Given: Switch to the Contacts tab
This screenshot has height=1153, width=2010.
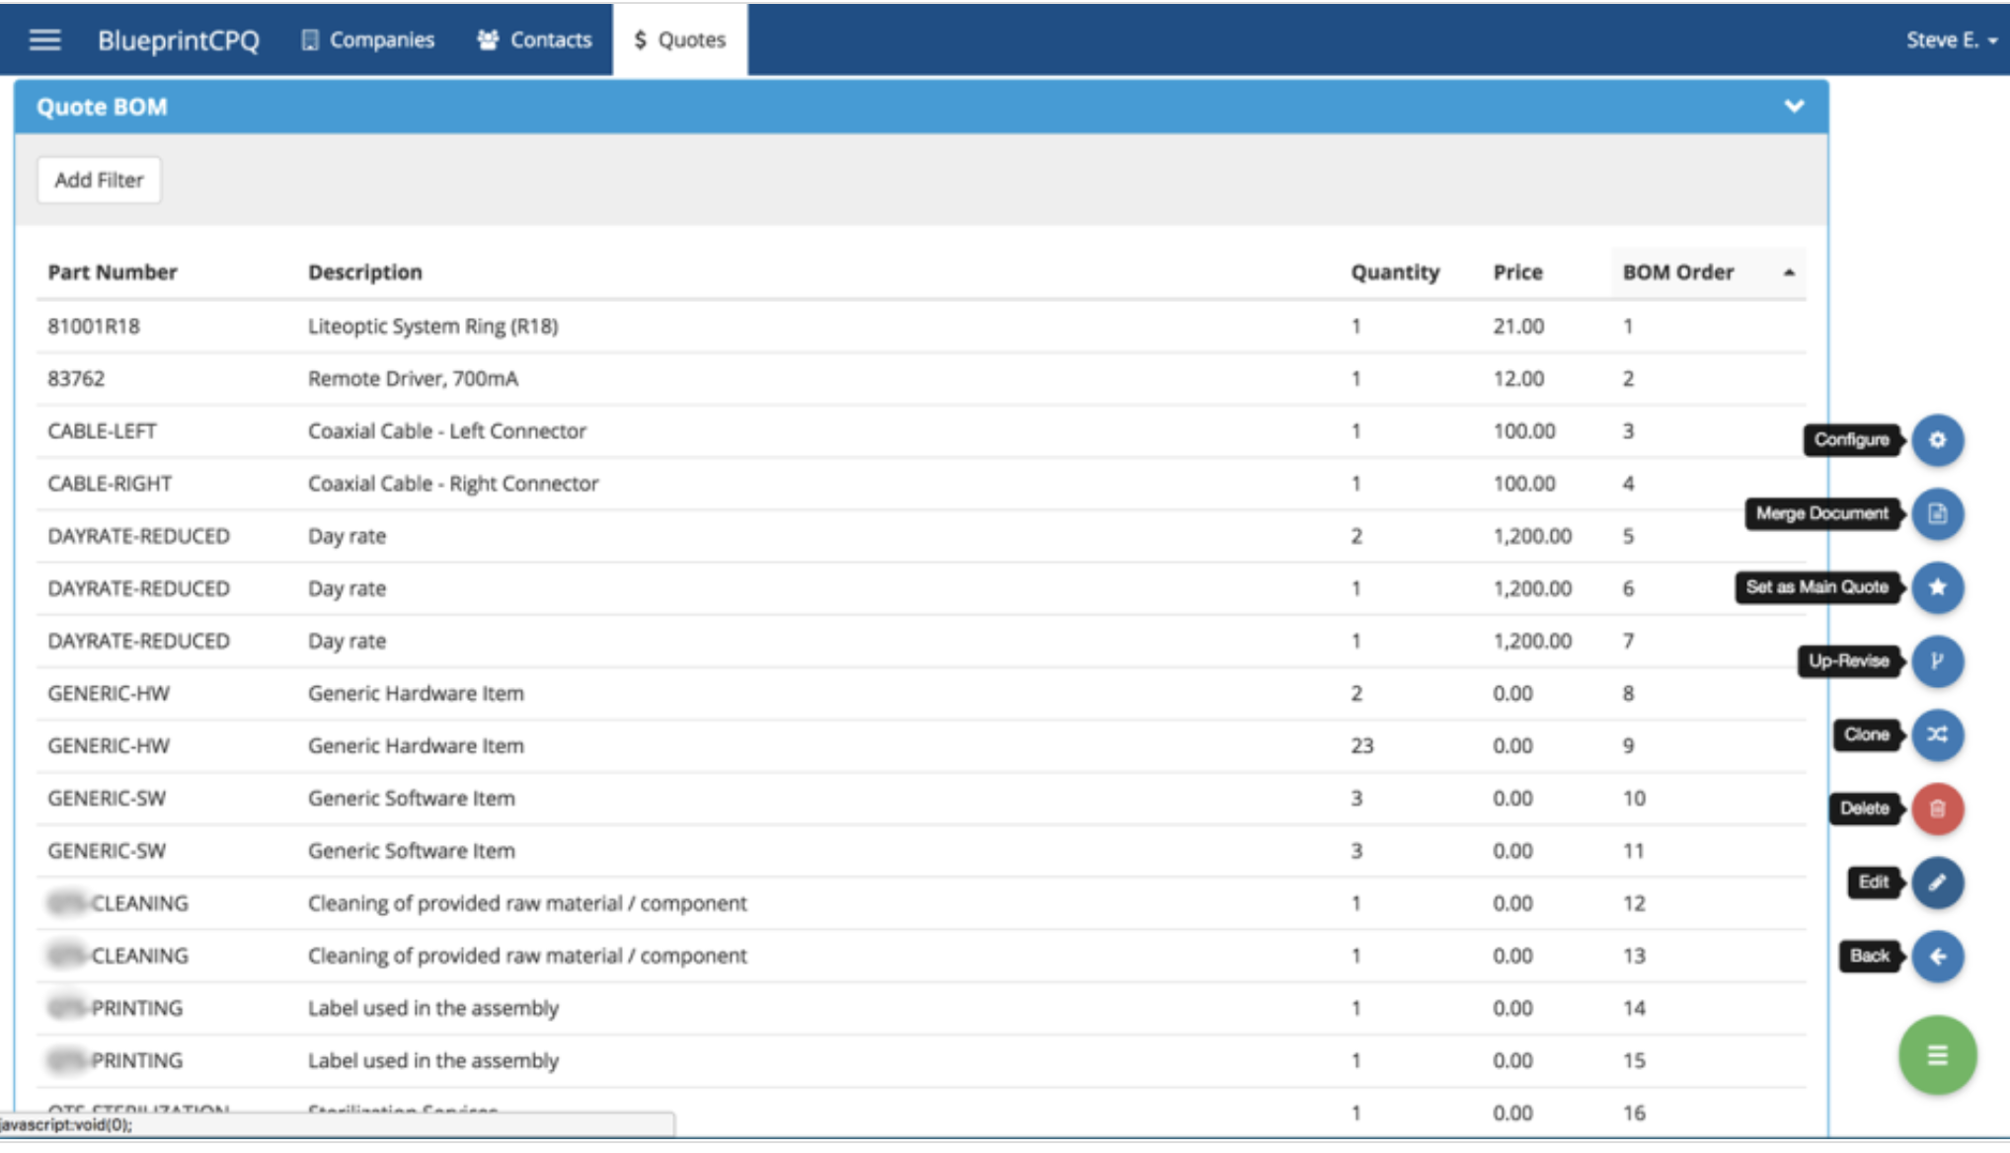Looking at the screenshot, I should [x=534, y=39].
